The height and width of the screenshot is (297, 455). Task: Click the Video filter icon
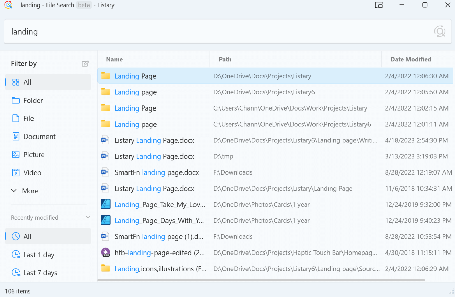coord(16,172)
